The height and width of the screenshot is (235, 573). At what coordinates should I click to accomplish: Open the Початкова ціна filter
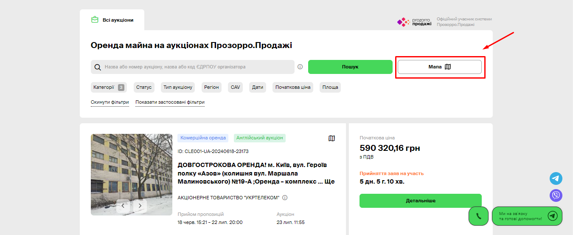click(x=293, y=87)
